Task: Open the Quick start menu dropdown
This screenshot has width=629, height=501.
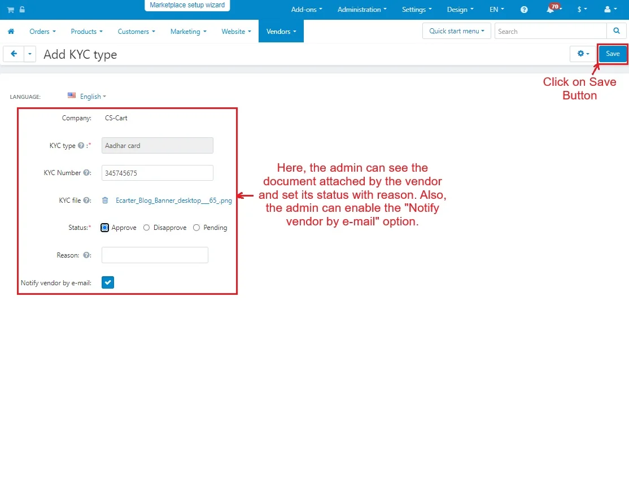Action: point(456,31)
